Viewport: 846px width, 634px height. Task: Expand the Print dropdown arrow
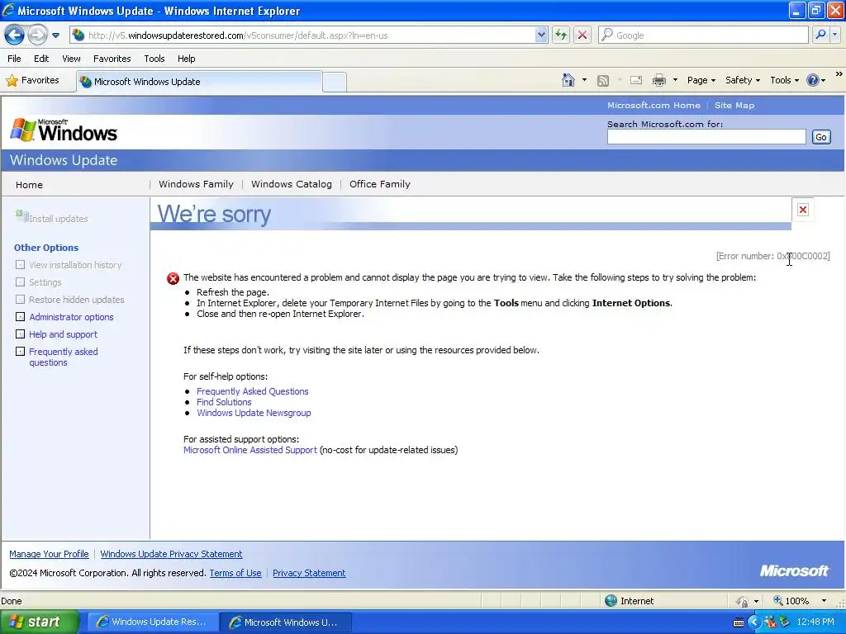coord(675,80)
